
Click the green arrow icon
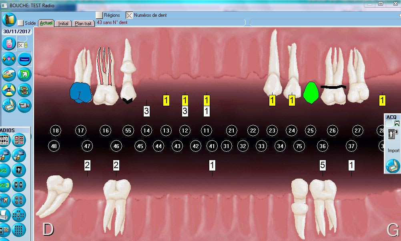[25, 74]
